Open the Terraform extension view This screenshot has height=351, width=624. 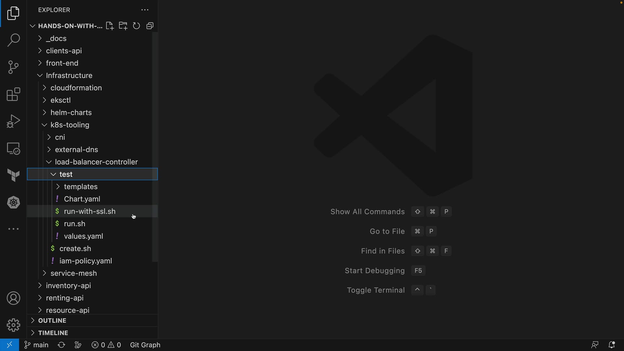pyautogui.click(x=13, y=175)
